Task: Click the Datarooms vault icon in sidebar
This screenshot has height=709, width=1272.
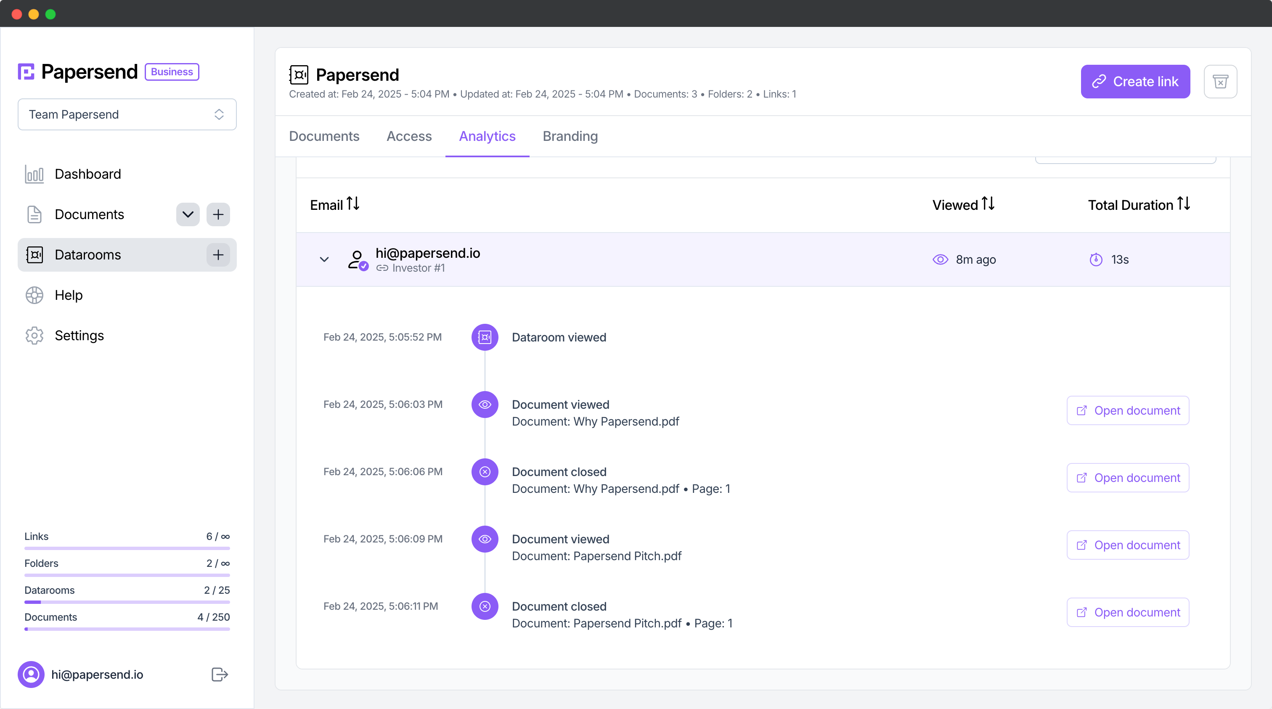Action: click(x=34, y=255)
